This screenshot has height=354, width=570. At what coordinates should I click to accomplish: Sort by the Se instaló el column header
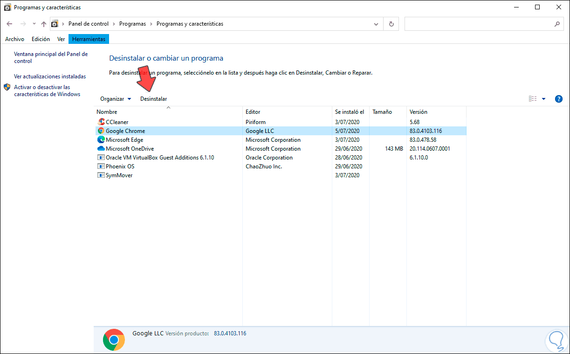point(350,112)
